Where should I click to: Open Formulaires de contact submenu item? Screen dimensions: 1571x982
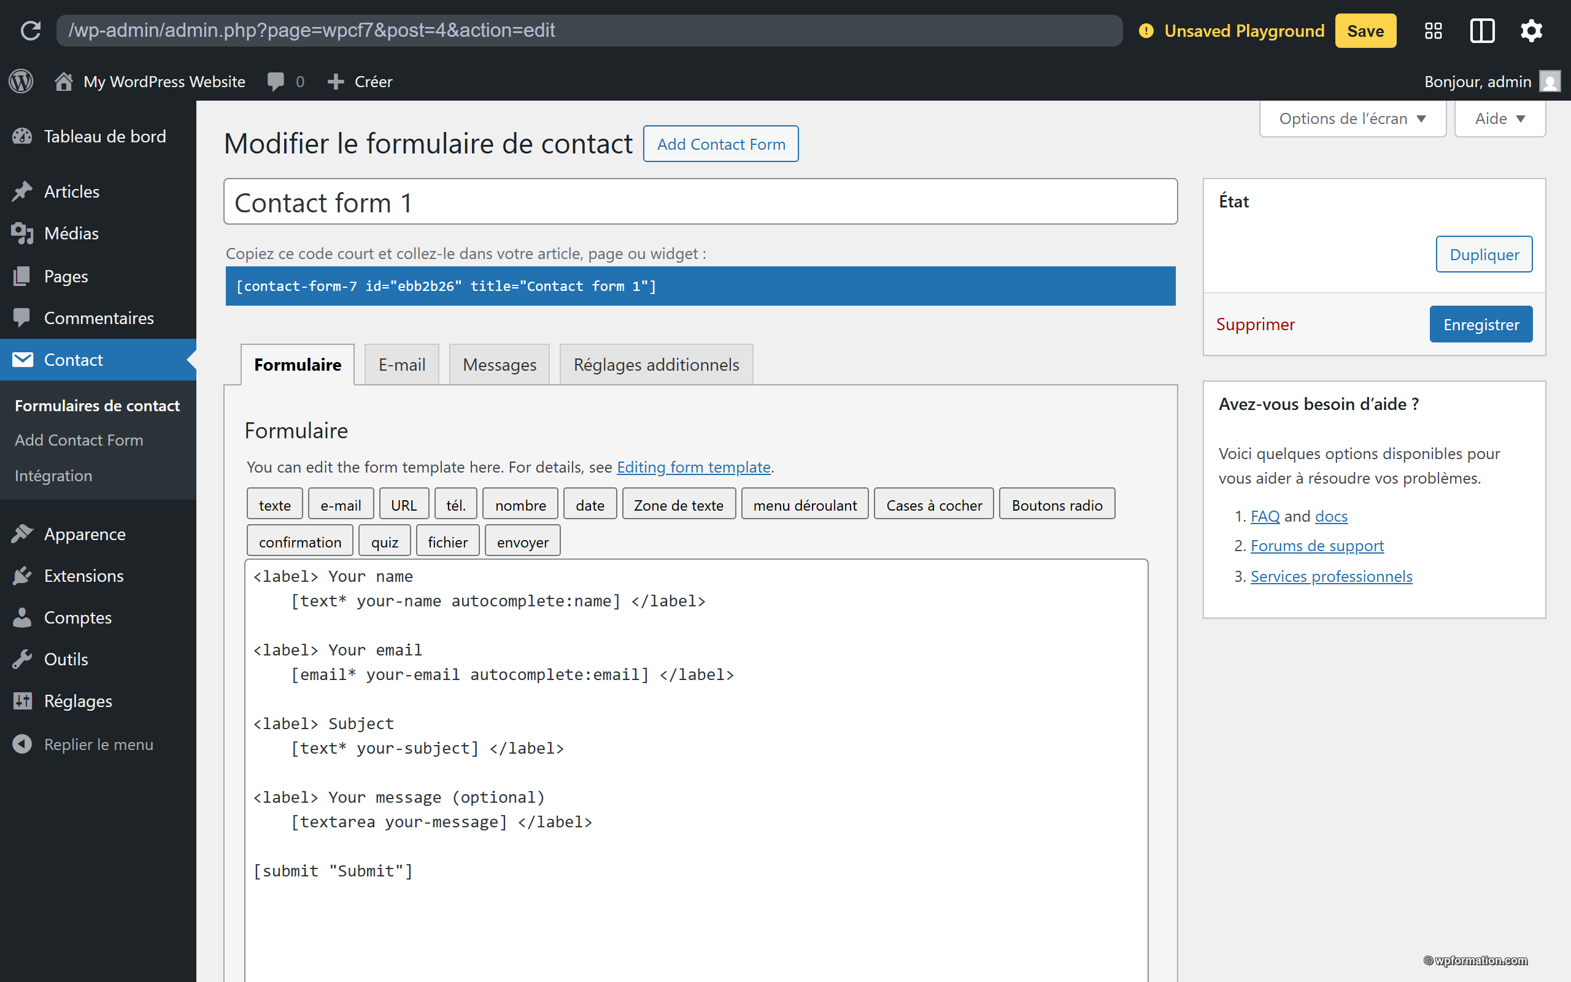98,405
